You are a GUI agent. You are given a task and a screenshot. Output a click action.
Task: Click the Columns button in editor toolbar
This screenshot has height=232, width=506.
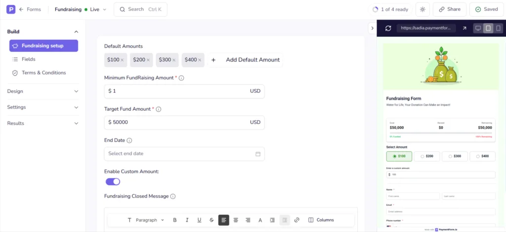click(x=321, y=220)
